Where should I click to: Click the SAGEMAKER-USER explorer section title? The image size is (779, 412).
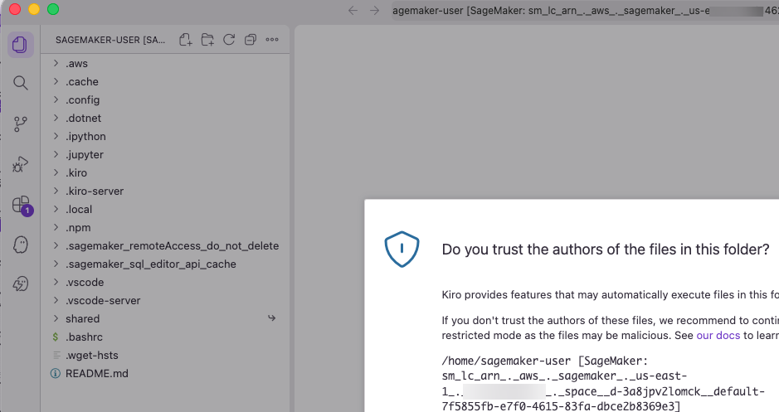(110, 40)
